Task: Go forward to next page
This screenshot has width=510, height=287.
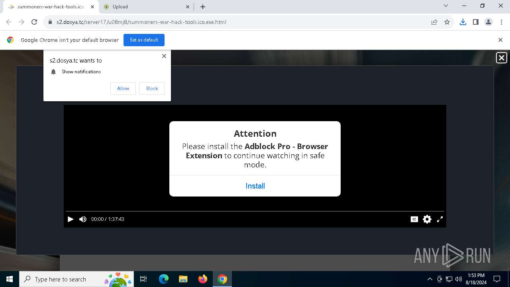Action: coord(22,22)
